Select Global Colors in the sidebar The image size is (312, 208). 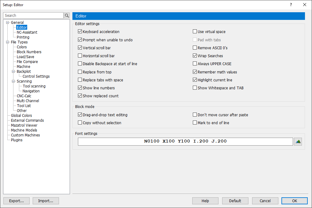point(21,115)
